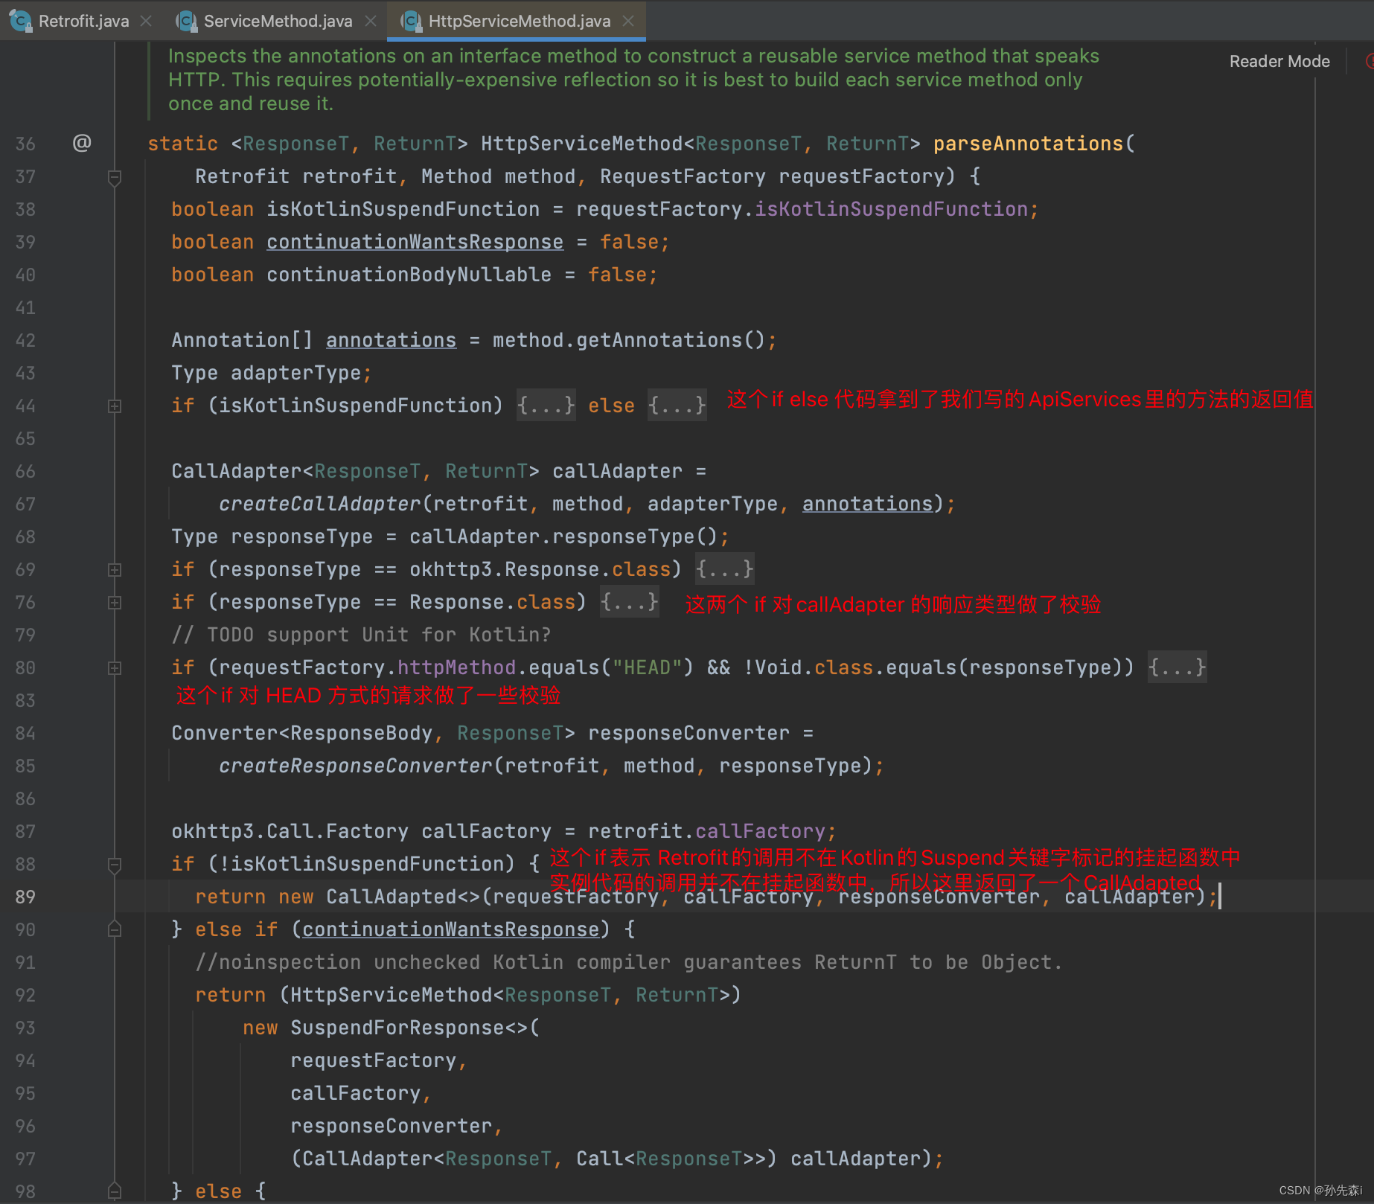Click isKotlinSuspendFunction field reference on line 38

tap(891, 209)
